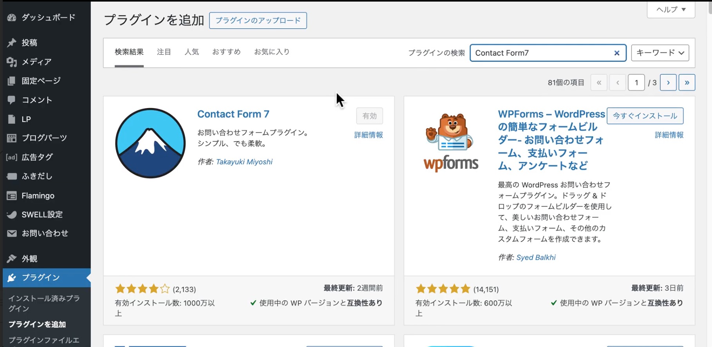
Task: Open インストール済みプラグイン submenu
Action: click(44, 304)
